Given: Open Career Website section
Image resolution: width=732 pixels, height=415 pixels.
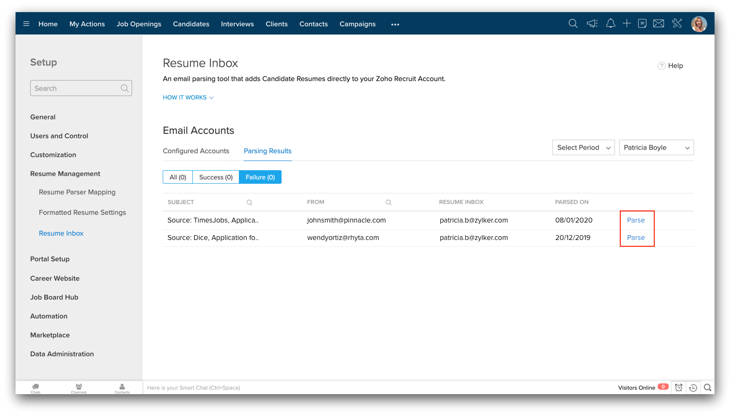Looking at the screenshot, I should pyautogui.click(x=55, y=278).
